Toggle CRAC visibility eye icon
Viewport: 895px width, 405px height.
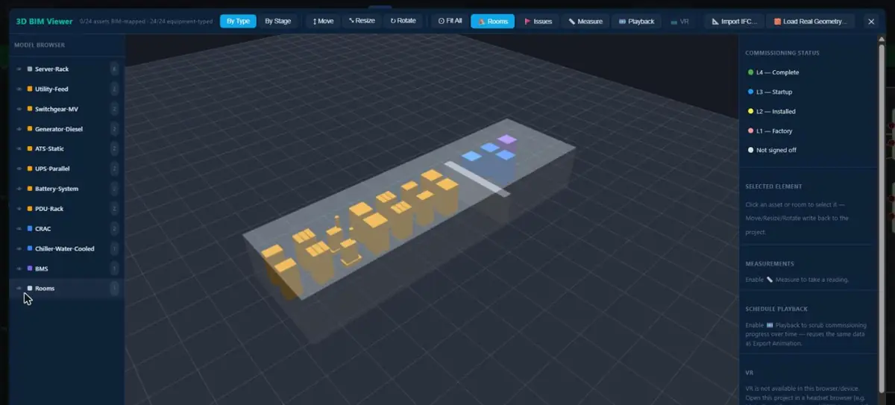(x=19, y=228)
